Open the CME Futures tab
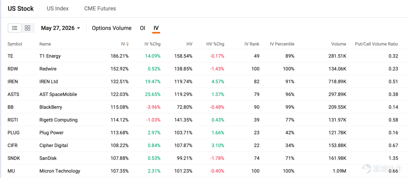The width and height of the screenshot is (408, 178). pyautogui.click(x=100, y=8)
